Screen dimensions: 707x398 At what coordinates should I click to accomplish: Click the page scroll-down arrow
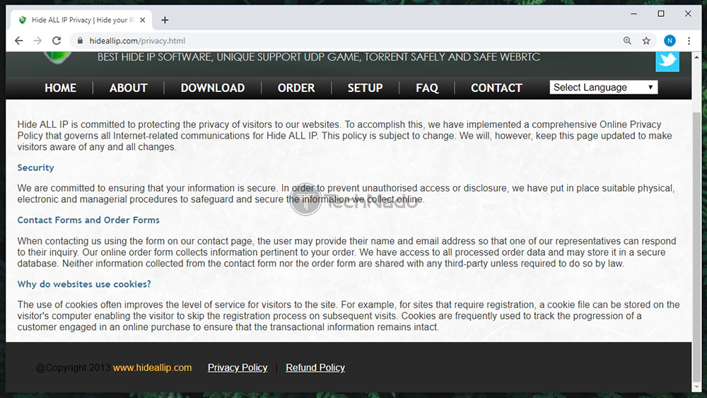point(696,386)
